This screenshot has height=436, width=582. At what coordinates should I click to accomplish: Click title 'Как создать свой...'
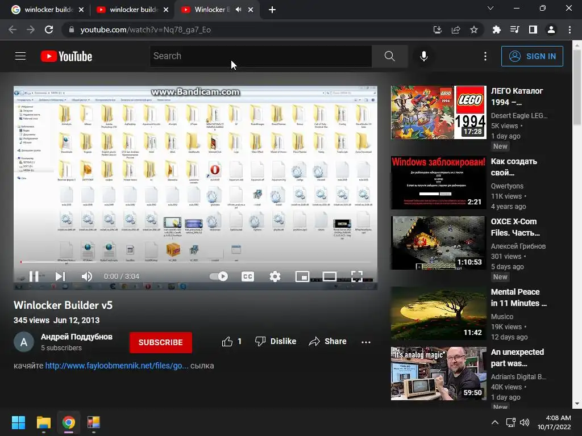514,167
